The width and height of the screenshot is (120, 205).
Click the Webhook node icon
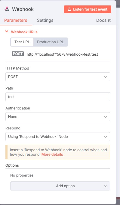[x=7, y=9]
